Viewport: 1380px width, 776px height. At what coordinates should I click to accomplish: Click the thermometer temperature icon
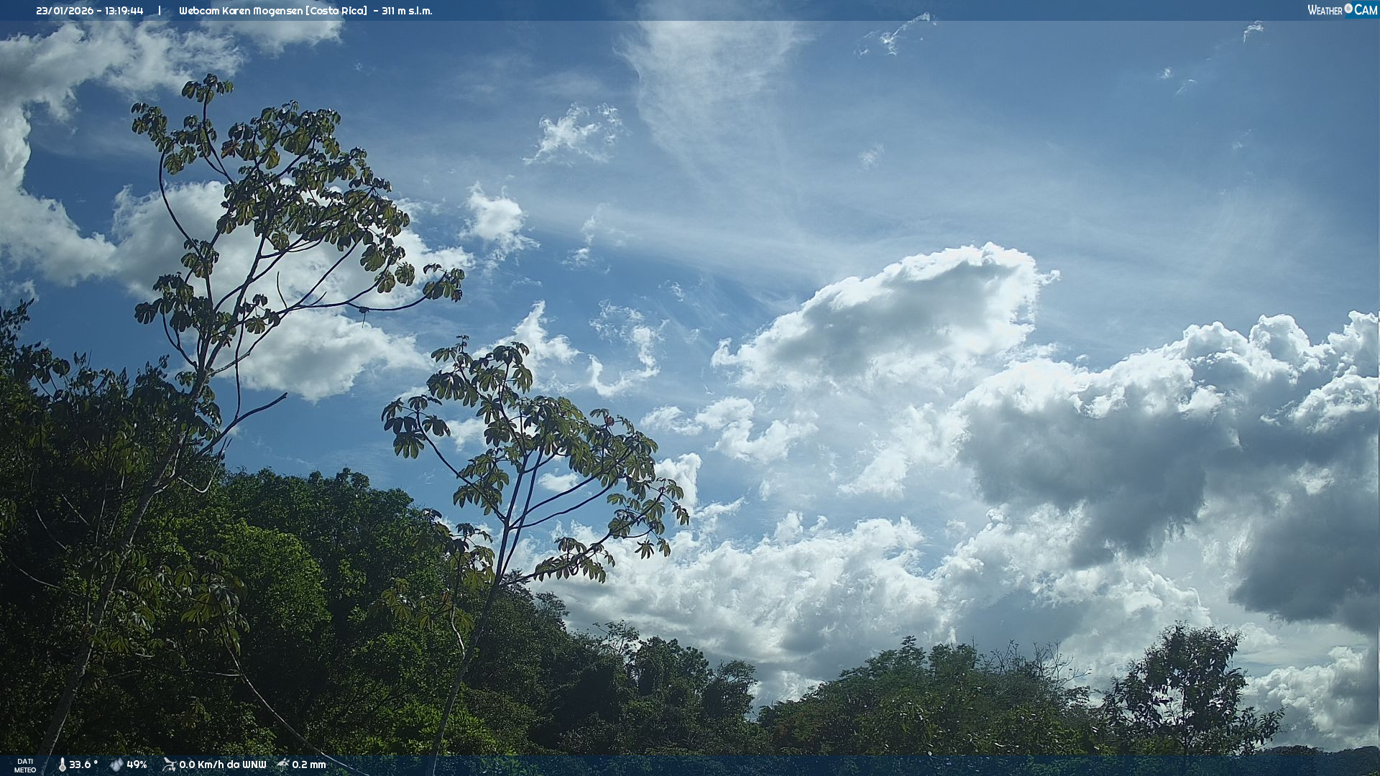coord(62,765)
